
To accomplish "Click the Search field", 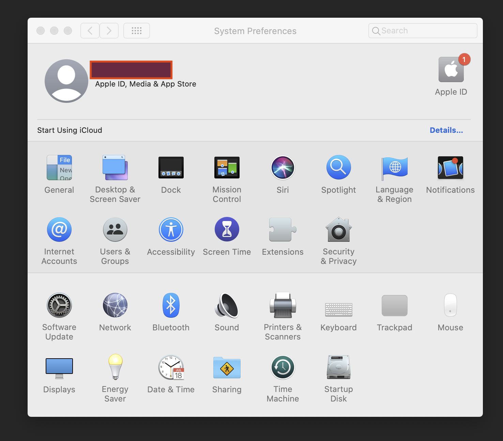I will [x=423, y=31].
